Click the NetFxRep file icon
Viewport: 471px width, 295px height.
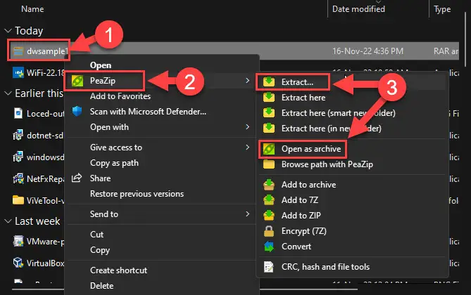(x=18, y=178)
